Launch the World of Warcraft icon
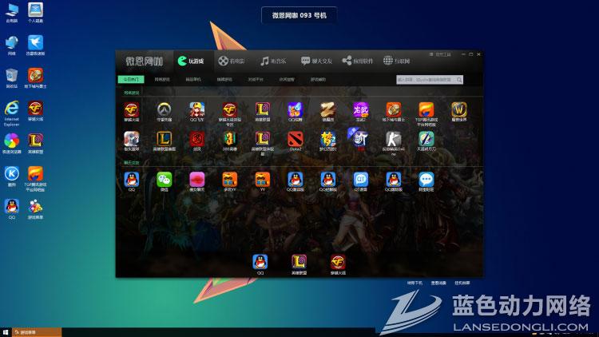The width and height of the screenshot is (599, 337). [459, 109]
